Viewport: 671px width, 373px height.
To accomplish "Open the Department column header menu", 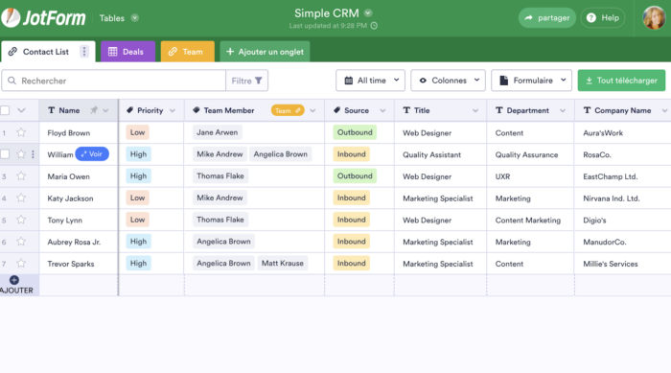I will pyautogui.click(x=563, y=110).
